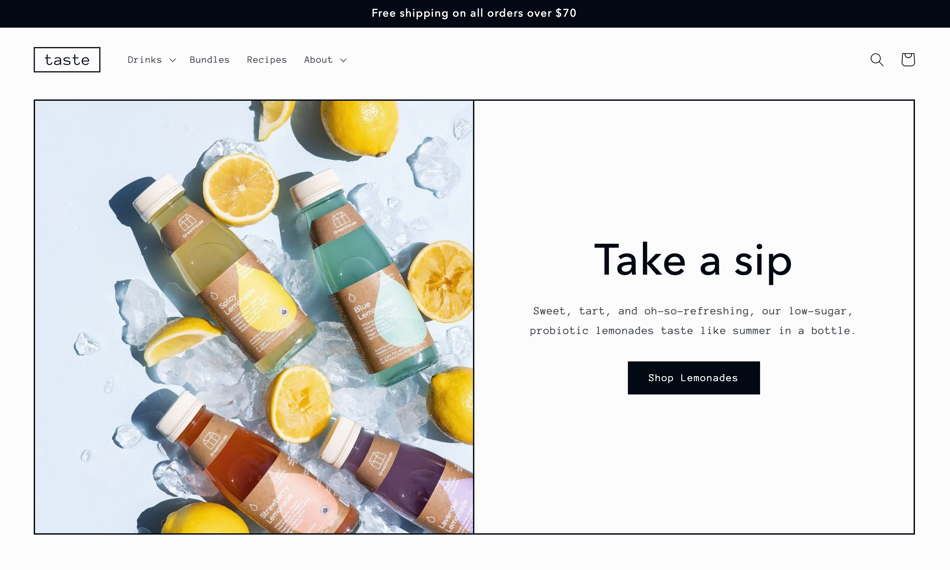Go to the Bundles page
950x570 pixels.
pos(209,59)
